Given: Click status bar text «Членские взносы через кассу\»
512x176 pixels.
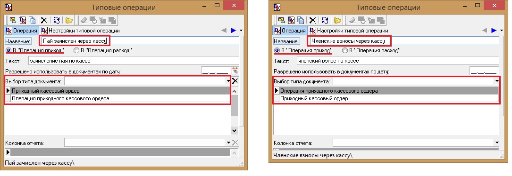Looking at the screenshot, I should coord(313,155).
